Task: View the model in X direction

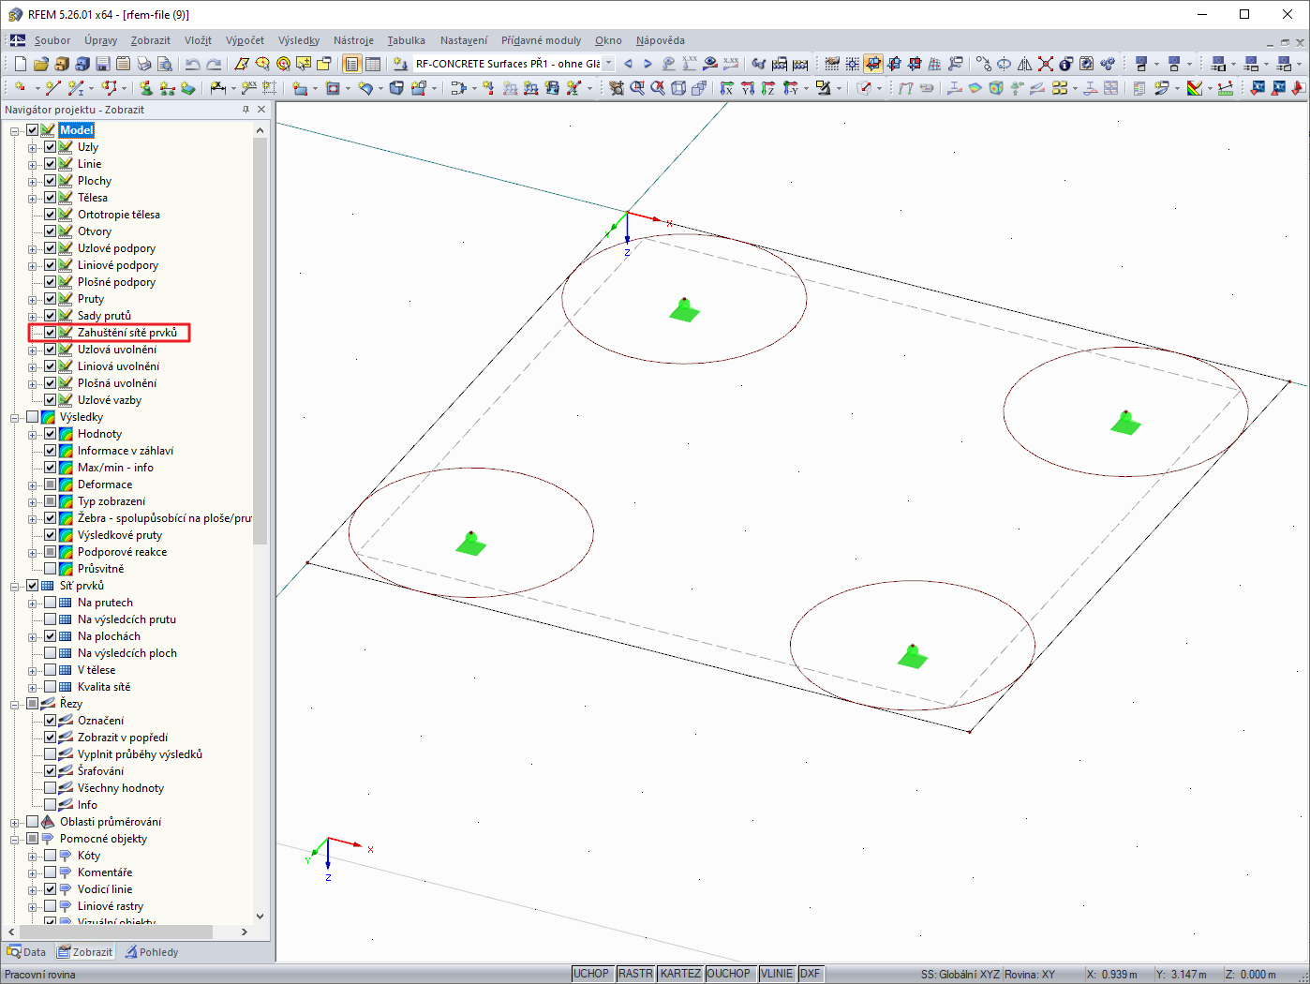Action: [727, 88]
